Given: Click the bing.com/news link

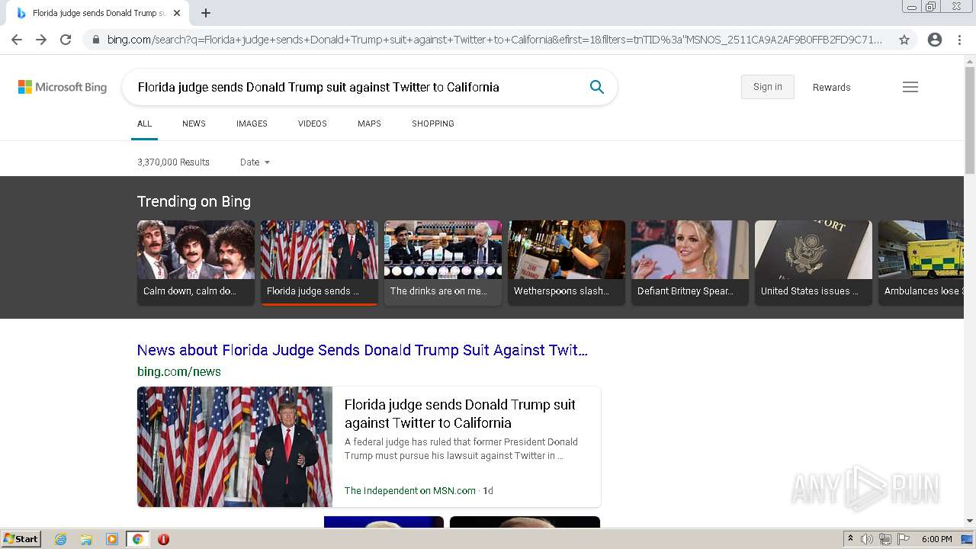Looking at the screenshot, I should pyautogui.click(x=179, y=372).
